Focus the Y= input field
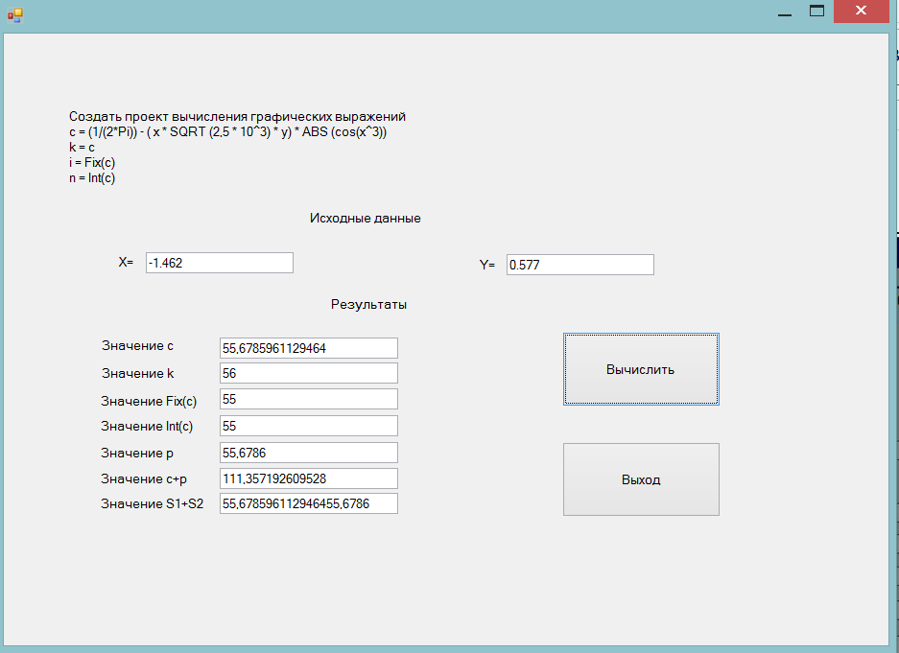 point(580,265)
